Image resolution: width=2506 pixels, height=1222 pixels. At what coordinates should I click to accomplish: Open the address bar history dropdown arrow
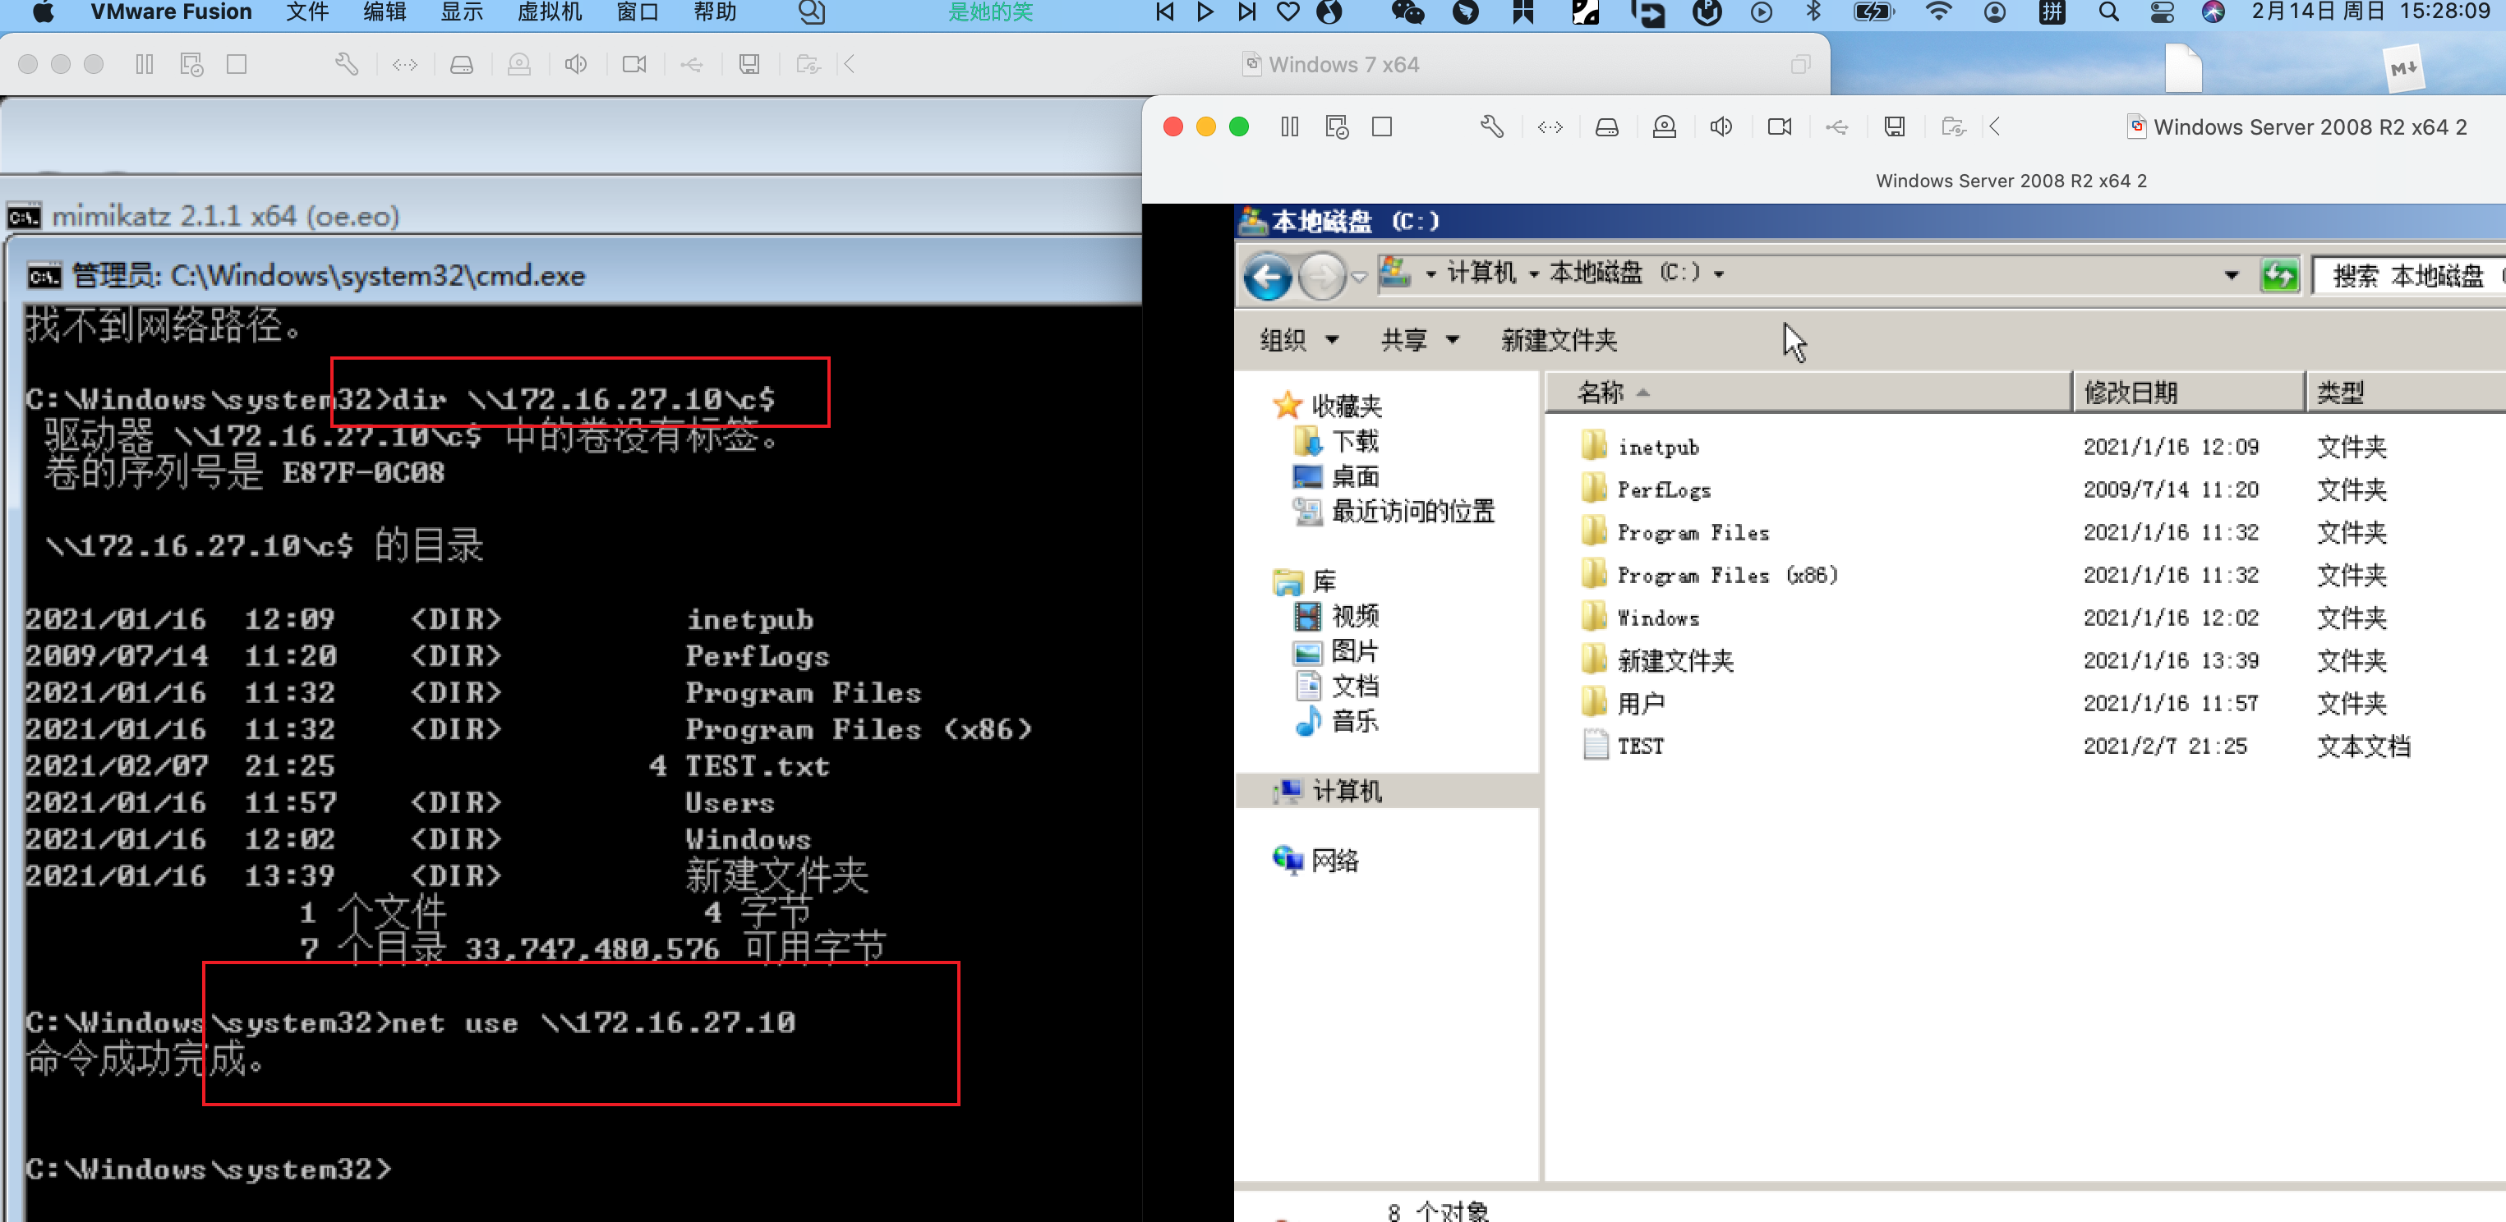pos(2231,276)
